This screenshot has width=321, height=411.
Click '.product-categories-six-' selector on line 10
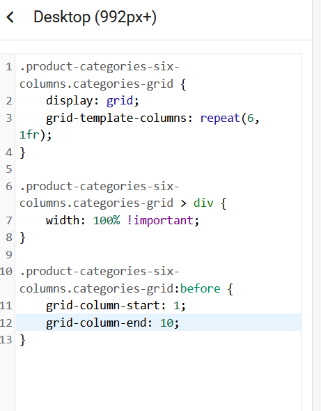click(x=100, y=272)
